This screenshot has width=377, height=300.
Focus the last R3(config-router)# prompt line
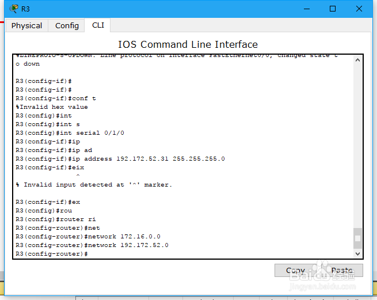coord(52,254)
